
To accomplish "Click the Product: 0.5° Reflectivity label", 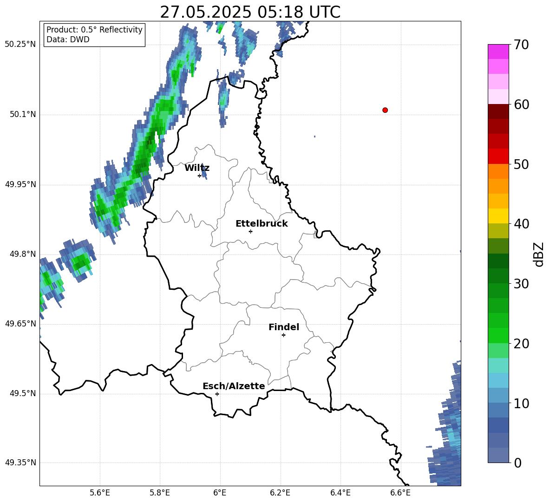I will 94,29.
